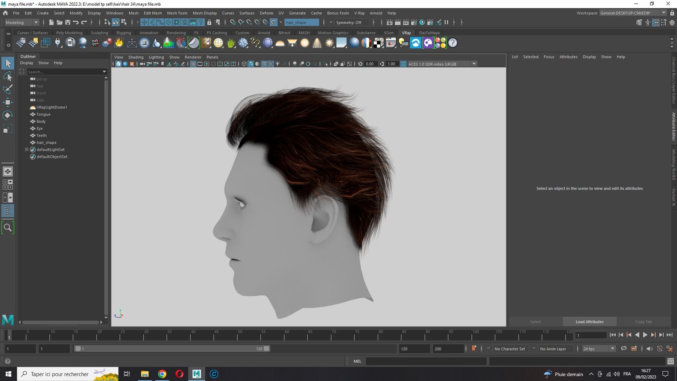
Task: Click the Load Attributes button
Action: pyautogui.click(x=589, y=322)
